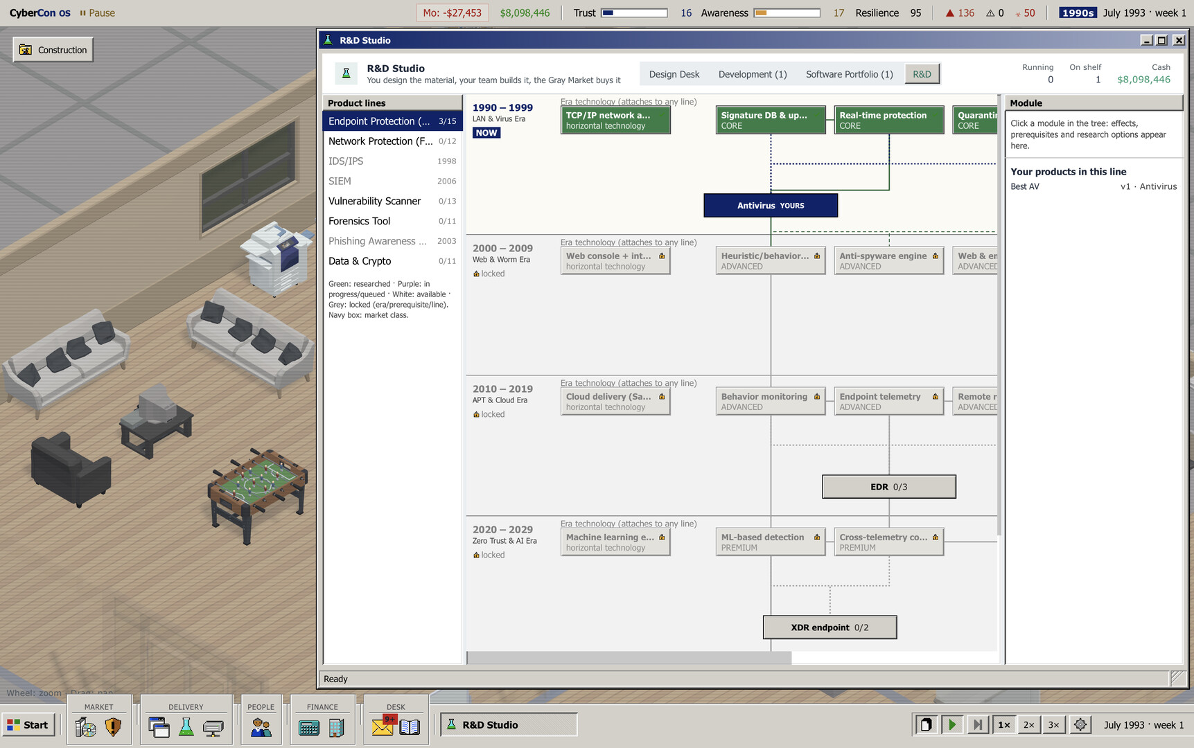Click the R&D Studio taskbar button
1194x748 pixels.
click(x=509, y=724)
